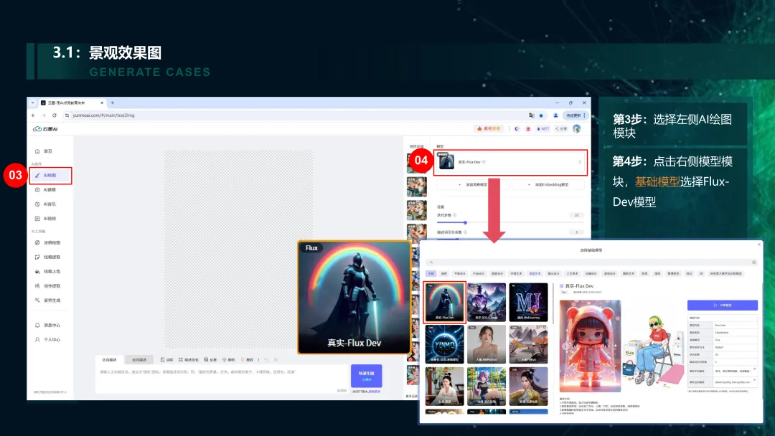
Task: Open the 消息中心 bell icon
Action: [37, 325]
